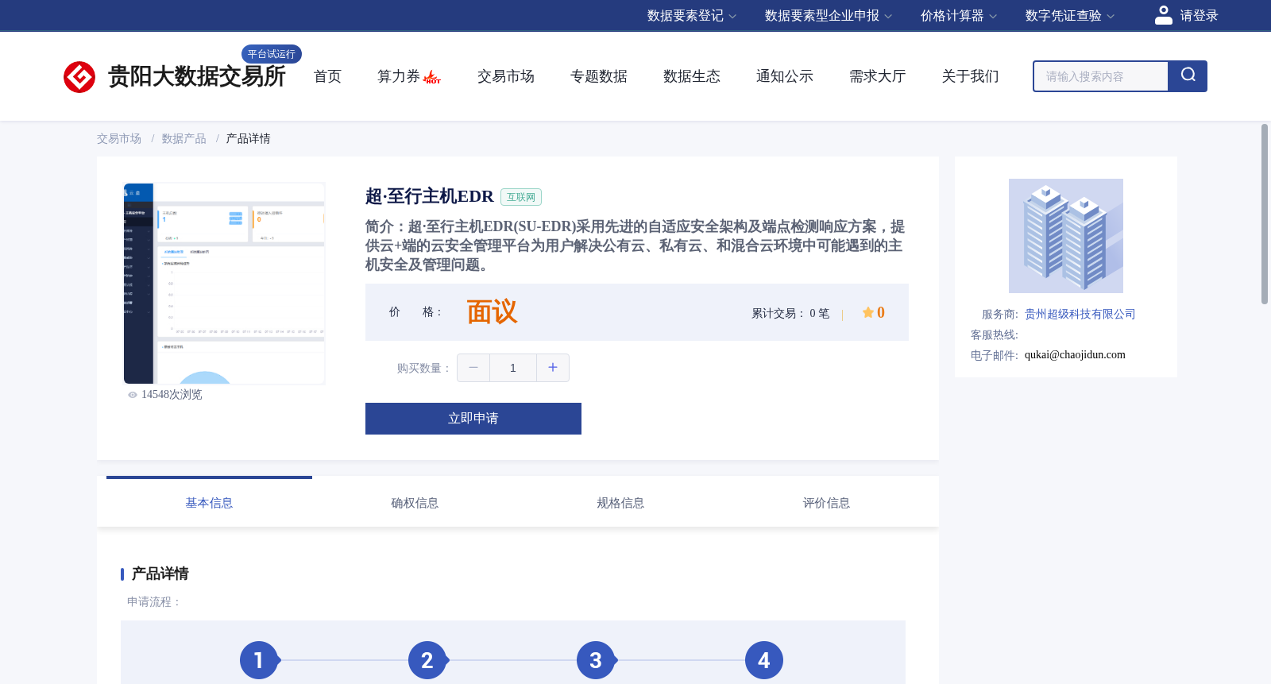Open 算力券 navigation item
Image resolution: width=1271 pixels, height=684 pixels.
(x=399, y=76)
